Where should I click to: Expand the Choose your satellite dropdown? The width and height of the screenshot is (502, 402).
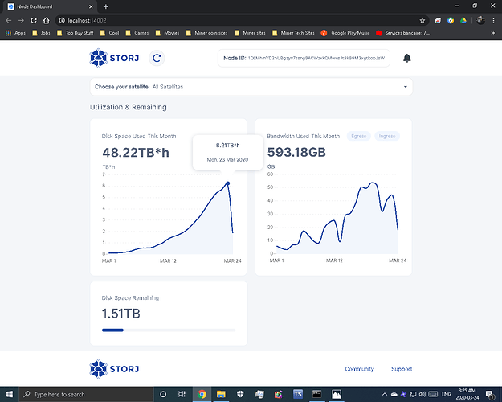(x=251, y=86)
